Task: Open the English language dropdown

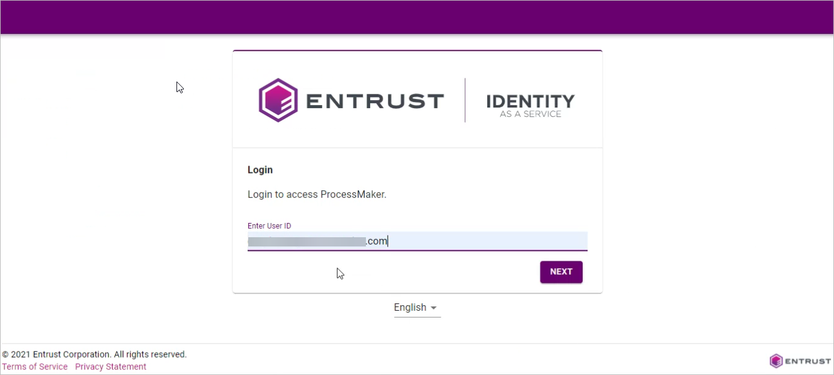Action: tap(416, 308)
